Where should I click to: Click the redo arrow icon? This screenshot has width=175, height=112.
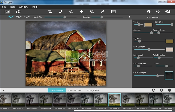103,12
